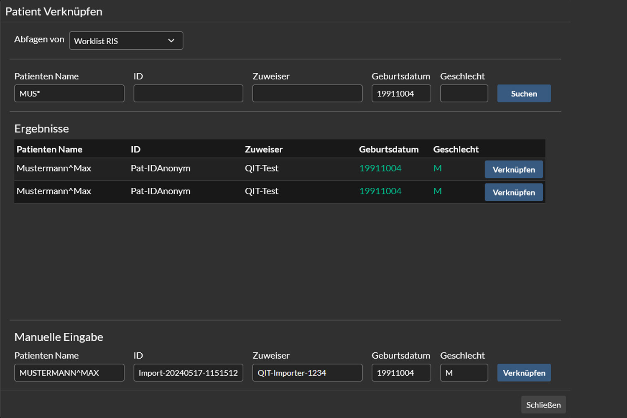This screenshot has width=627, height=418.
Task: Click the Pat-IDAnonym cell in second row
Action: point(161,191)
